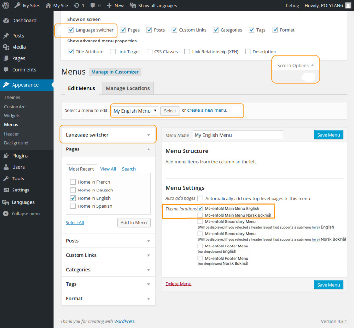354x328 pixels.
Task: Open the comments bubble icon in admin bar
Action: tap(92, 5)
